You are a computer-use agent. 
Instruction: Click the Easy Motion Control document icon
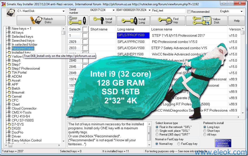9,140
